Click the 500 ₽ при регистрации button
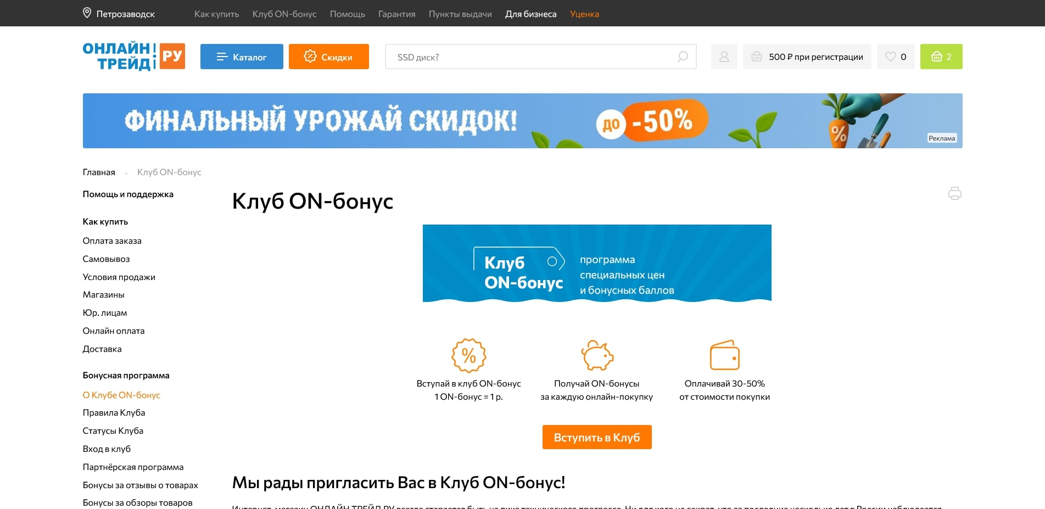The width and height of the screenshot is (1045, 509). coord(807,57)
